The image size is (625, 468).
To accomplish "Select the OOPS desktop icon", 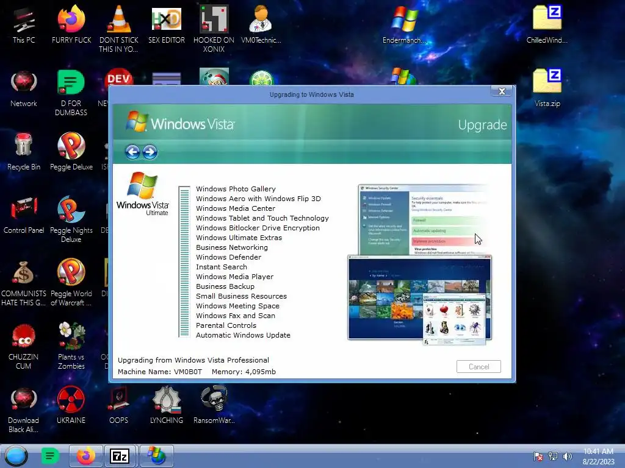I will point(119,405).
